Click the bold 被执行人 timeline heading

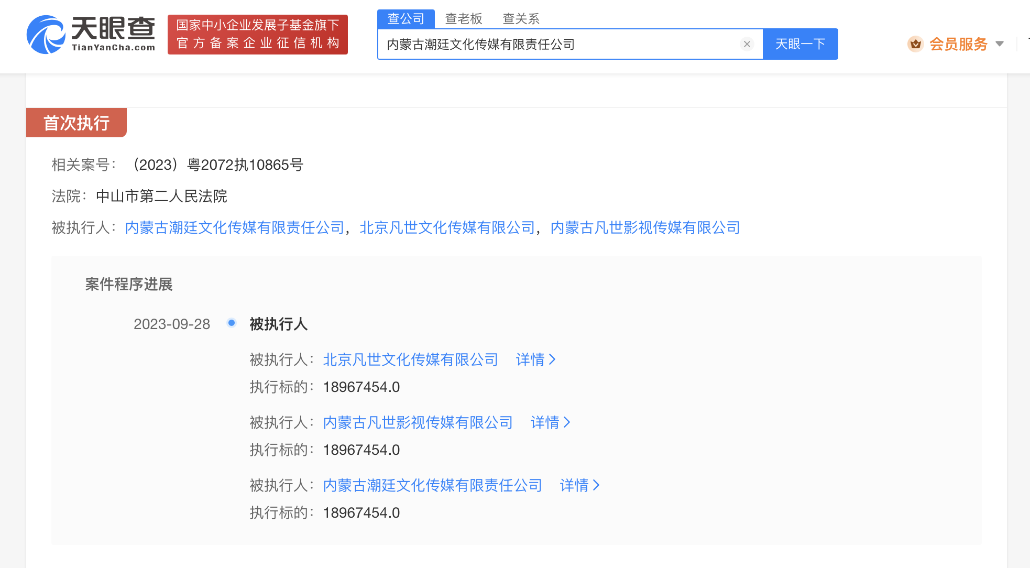coord(279,324)
